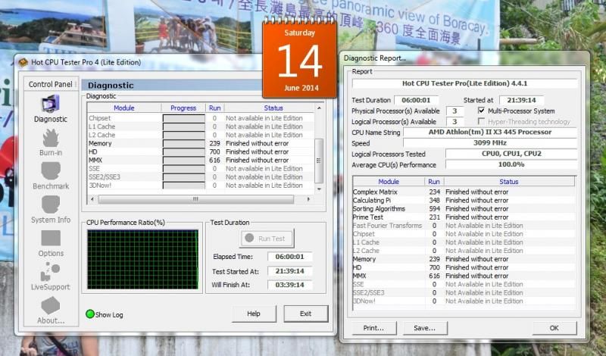The image size is (606, 356).
Task: Click the Hot CPU Tester title bar icon
Action: pos(23,62)
